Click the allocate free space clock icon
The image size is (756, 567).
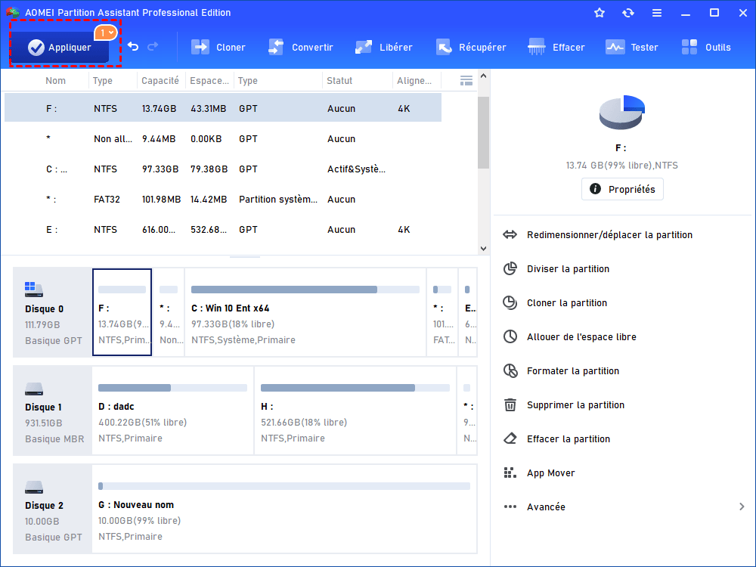click(x=510, y=336)
